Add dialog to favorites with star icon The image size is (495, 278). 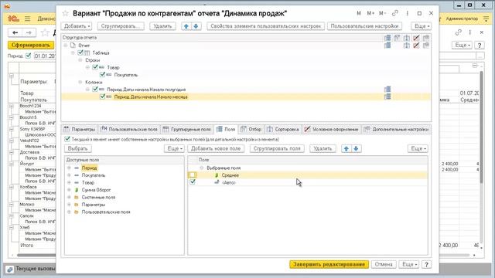coord(65,14)
